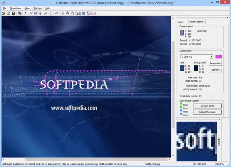Click the Copy data toolbar icon
231x167 pixels.
[20, 13]
